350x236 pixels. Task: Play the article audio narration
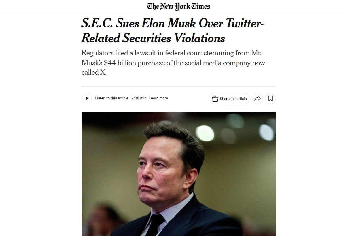pos(87,98)
